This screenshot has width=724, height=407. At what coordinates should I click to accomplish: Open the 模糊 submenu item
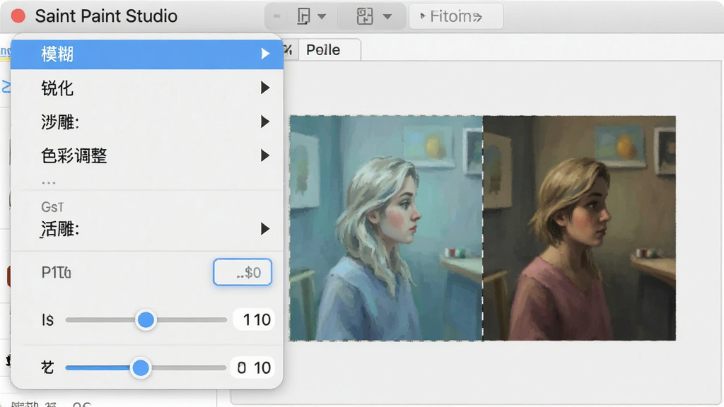[x=147, y=54]
